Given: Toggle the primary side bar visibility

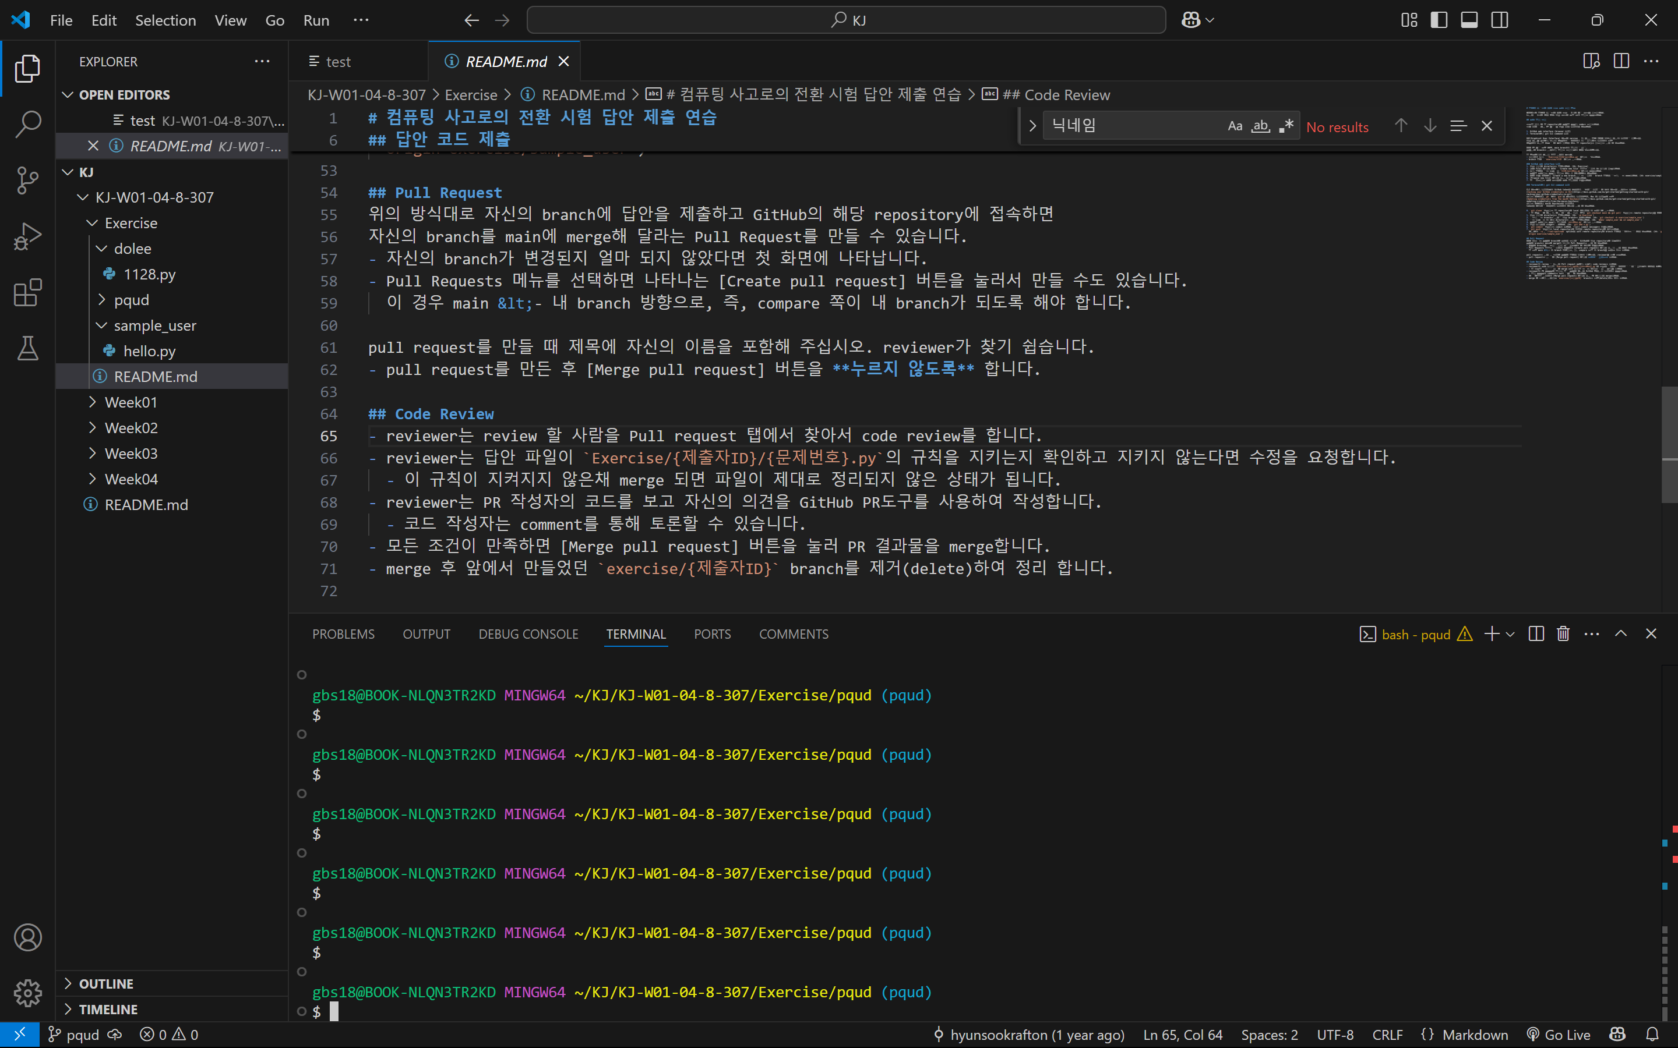Looking at the screenshot, I should (x=1439, y=20).
